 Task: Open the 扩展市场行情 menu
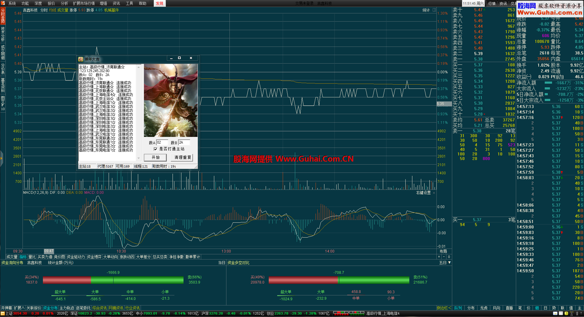(84, 3)
